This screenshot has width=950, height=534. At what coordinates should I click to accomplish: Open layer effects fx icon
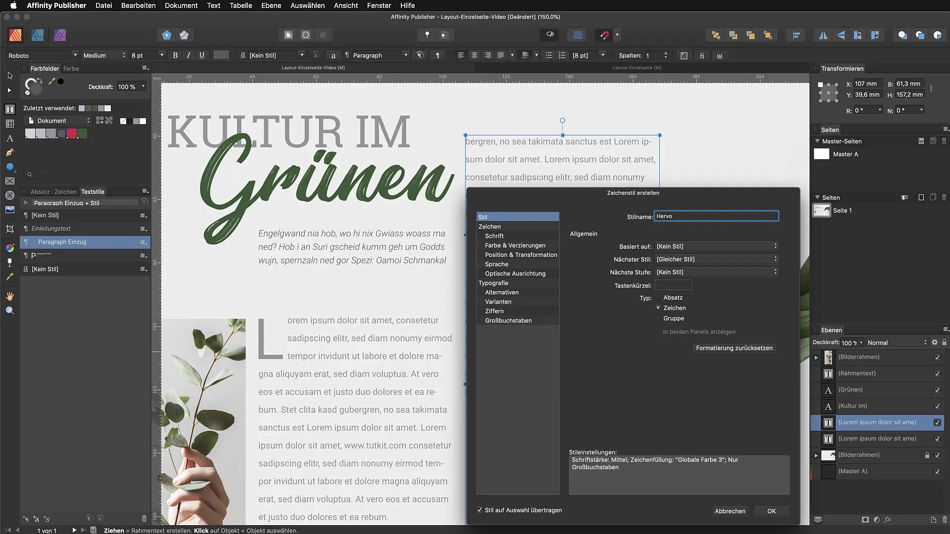click(887, 520)
